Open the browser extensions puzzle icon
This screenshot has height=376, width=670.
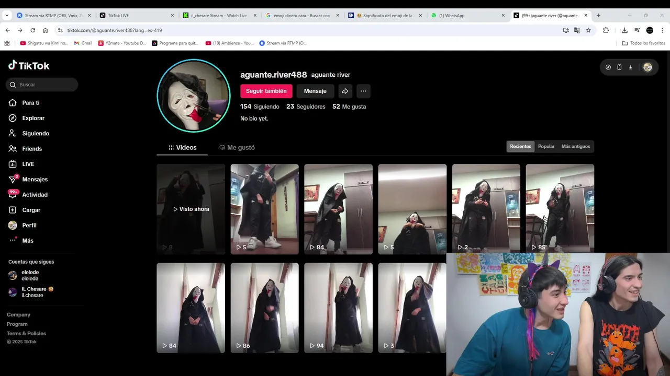(606, 30)
